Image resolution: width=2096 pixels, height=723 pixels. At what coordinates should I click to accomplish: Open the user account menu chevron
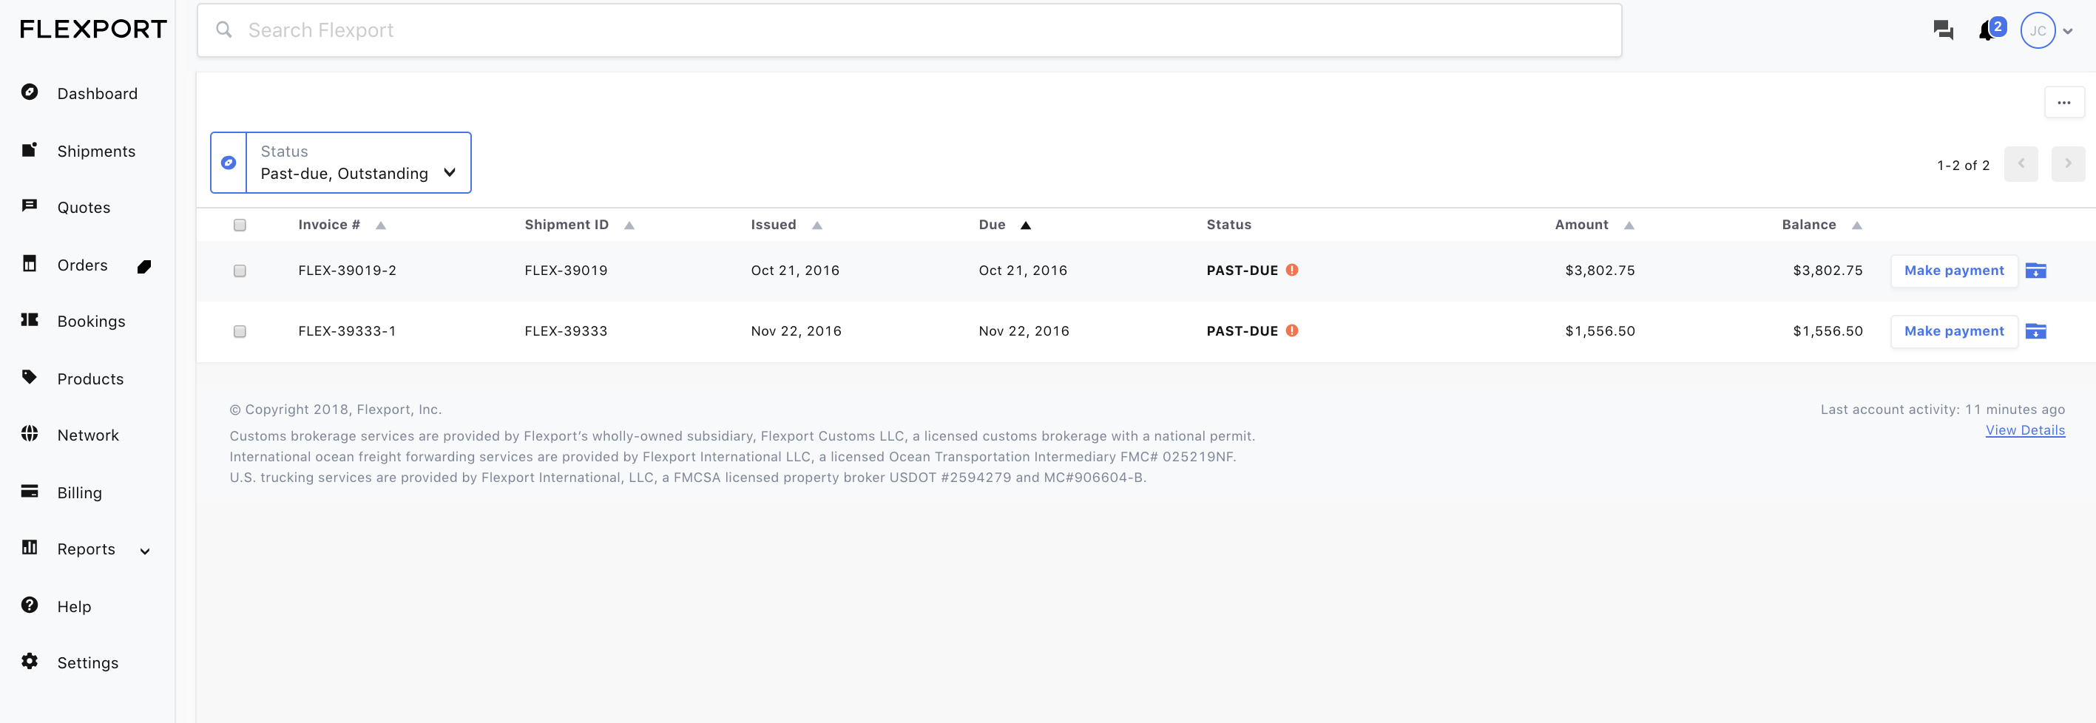[x=2067, y=32]
